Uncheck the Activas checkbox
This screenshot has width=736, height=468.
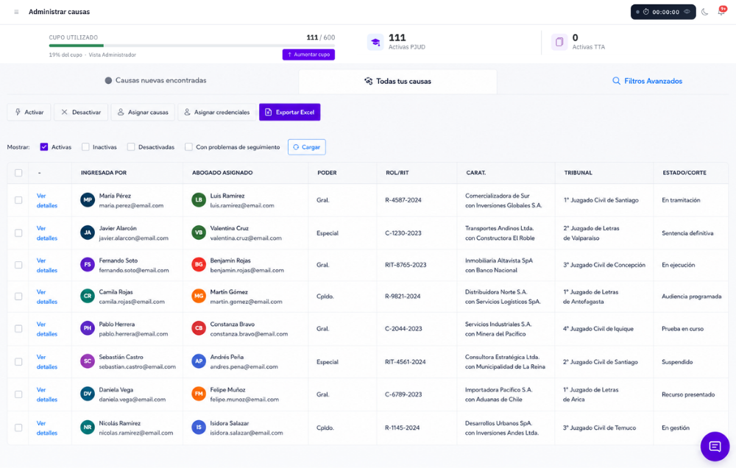point(44,147)
